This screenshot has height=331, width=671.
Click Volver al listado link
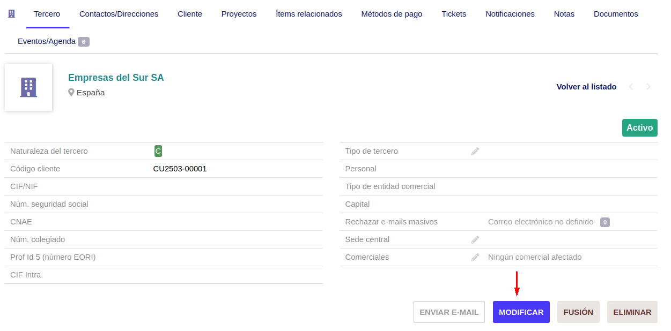586,87
